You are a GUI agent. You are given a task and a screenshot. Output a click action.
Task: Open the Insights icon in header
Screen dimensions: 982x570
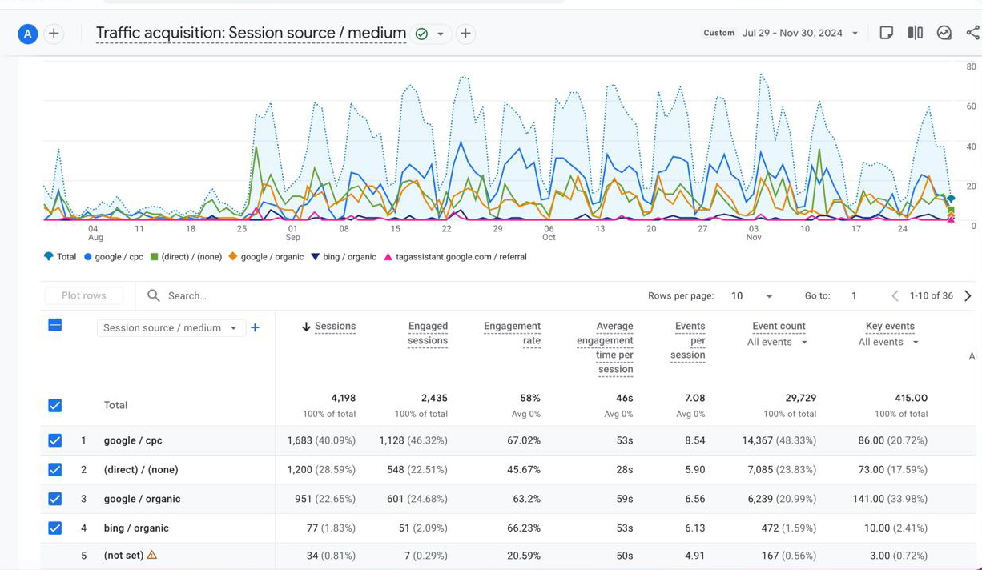coord(944,33)
